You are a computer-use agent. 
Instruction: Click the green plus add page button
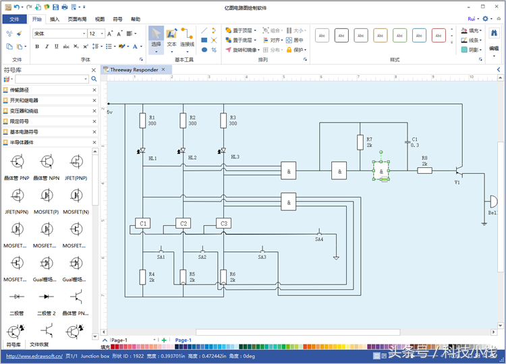click(164, 340)
